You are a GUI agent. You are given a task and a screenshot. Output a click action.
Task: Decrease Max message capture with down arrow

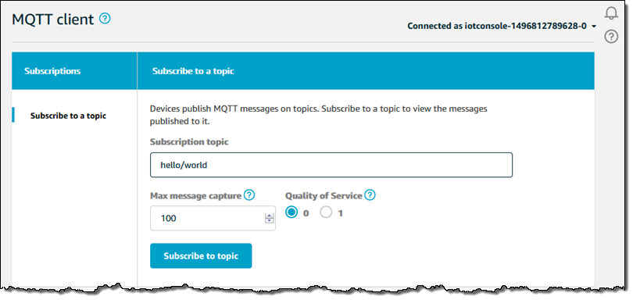click(x=270, y=221)
